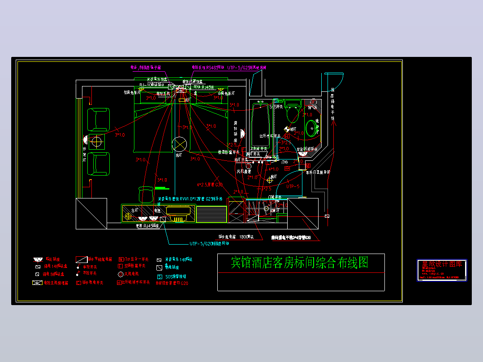Viewport: 483px width, 362px height.
Task: Select the upper armchair in the guest room
Action: [x=99, y=120]
